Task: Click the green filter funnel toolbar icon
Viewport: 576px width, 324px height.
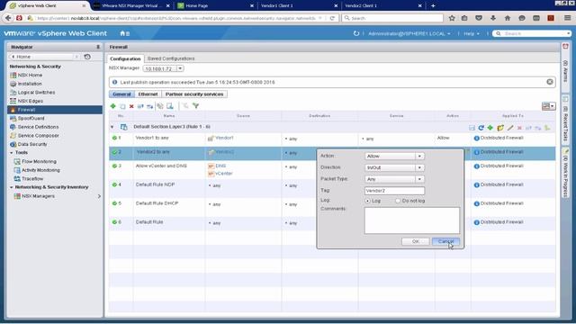Action: point(196,106)
